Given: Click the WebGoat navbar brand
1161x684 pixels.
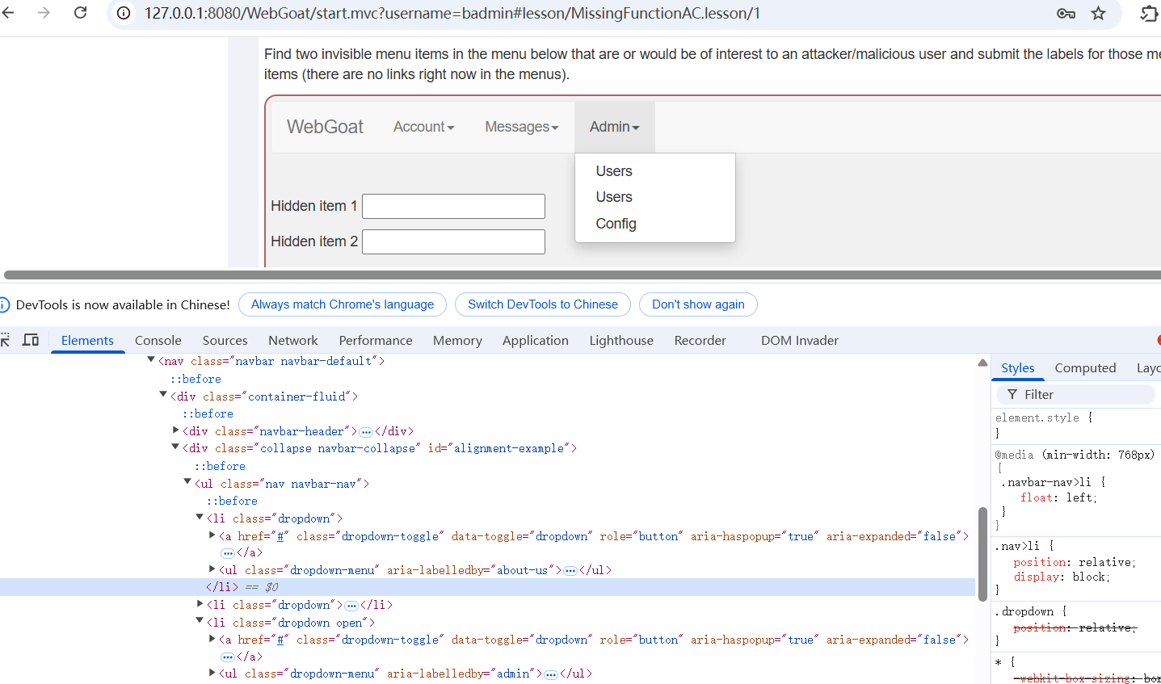Looking at the screenshot, I should click(x=325, y=127).
